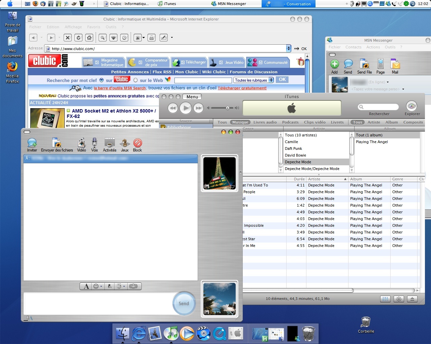This screenshot has width=431, height=344.
Task: Open address bar dropdown in Internet Explorer
Action: (x=289, y=48)
